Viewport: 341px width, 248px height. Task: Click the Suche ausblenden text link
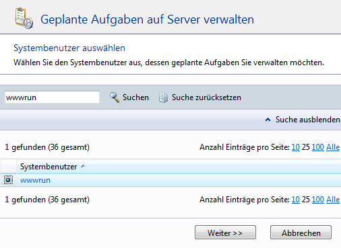click(x=308, y=120)
